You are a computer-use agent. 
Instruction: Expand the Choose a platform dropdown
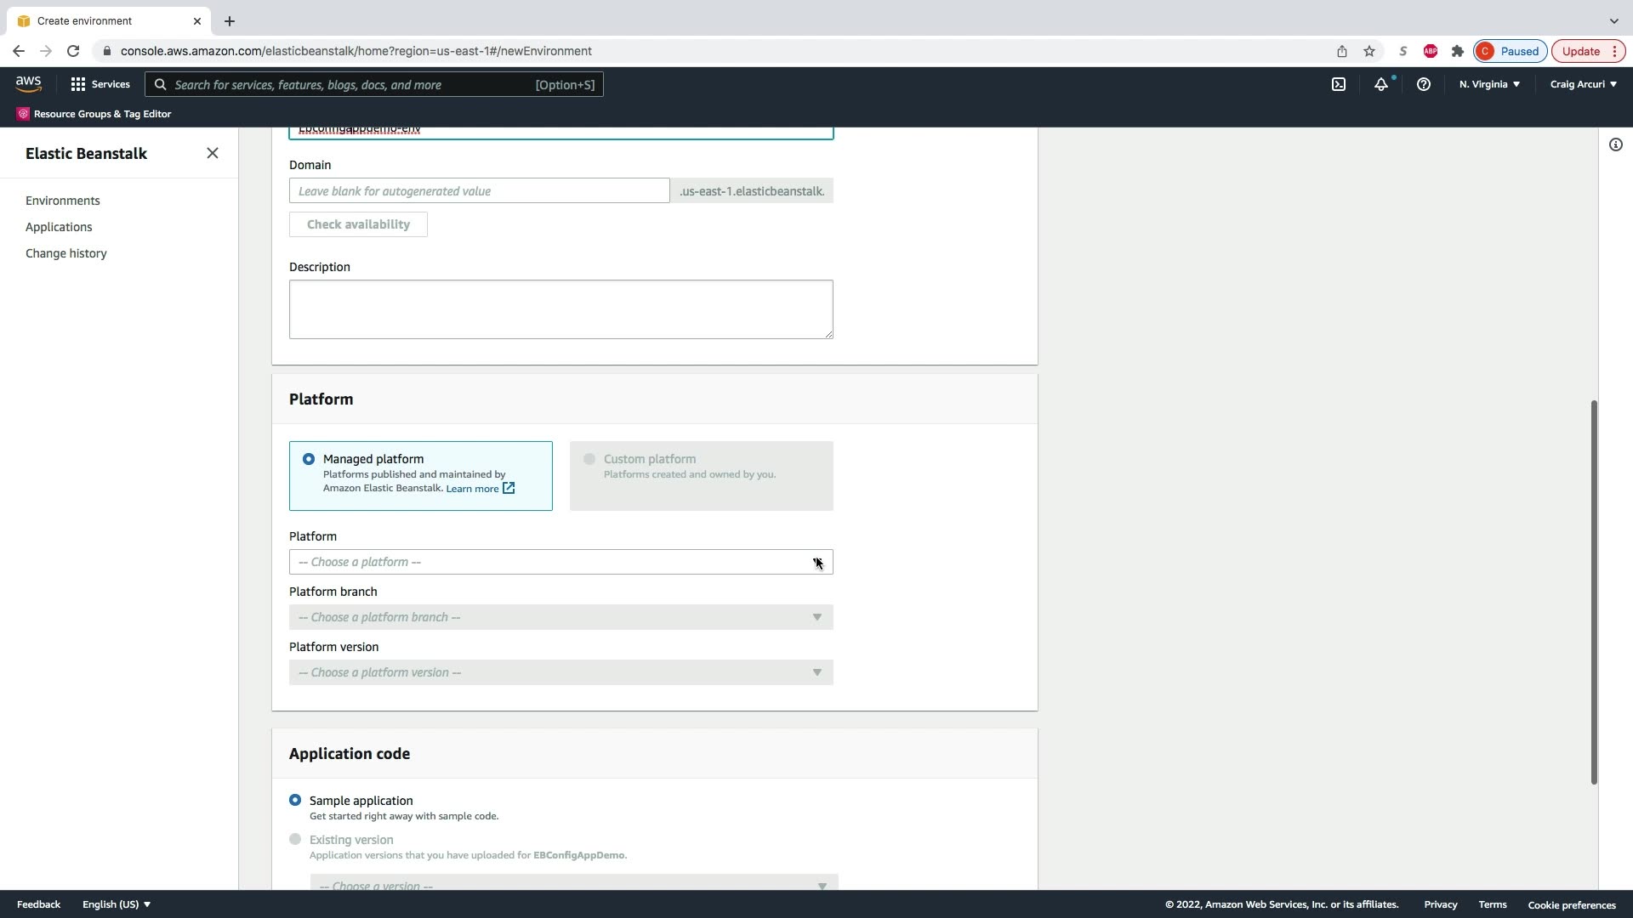[560, 562]
